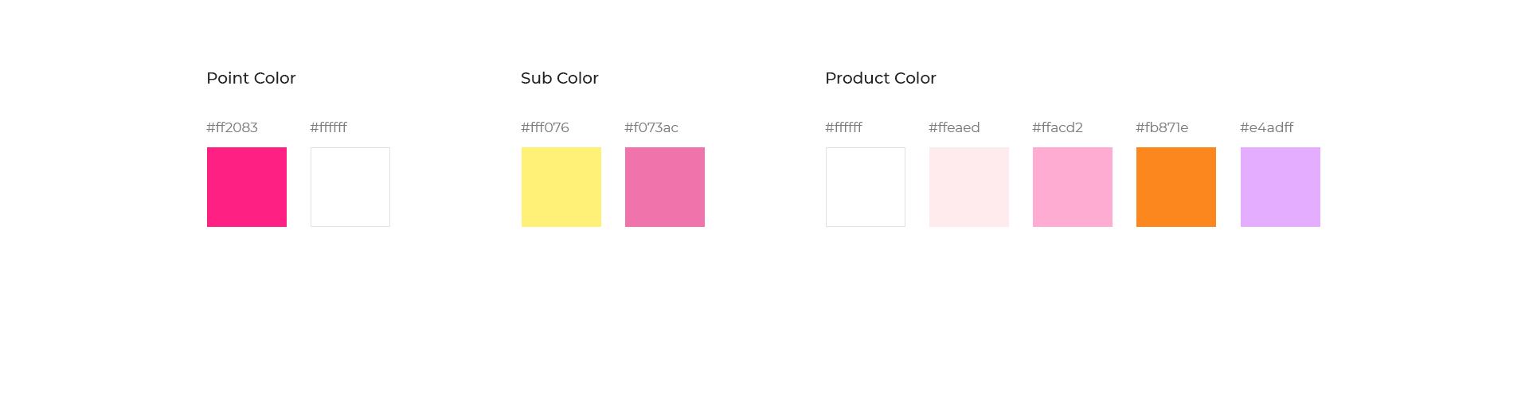This screenshot has height=410, width=1529.
Task: Click the white Product Color swatch
Action: (x=866, y=187)
